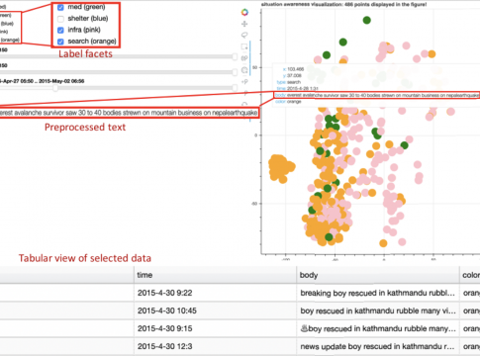480x356 pixels.
Task: Select the Pan tool
Action: (x=244, y=24)
